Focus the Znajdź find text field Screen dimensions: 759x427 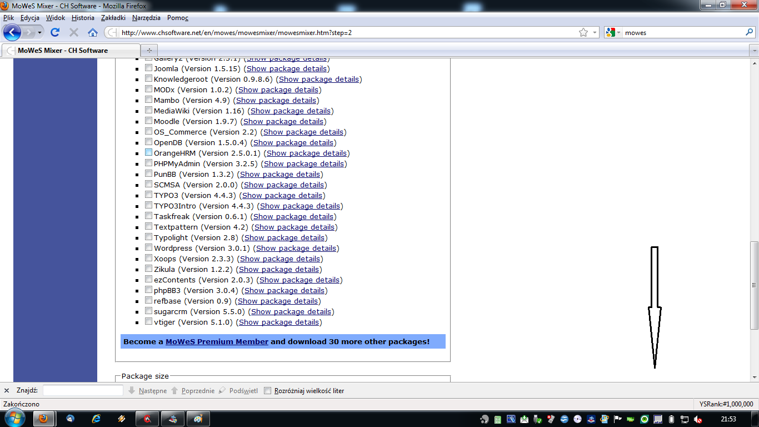click(x=83, y=390)
